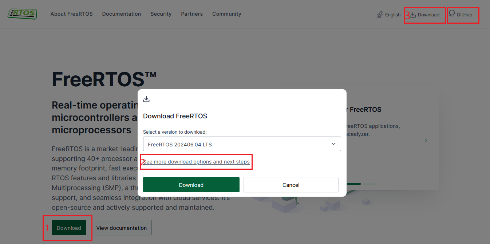This screenshot has height=244, width=490.
Task: Click the globe language icon beside English
Action: [380, 15]
